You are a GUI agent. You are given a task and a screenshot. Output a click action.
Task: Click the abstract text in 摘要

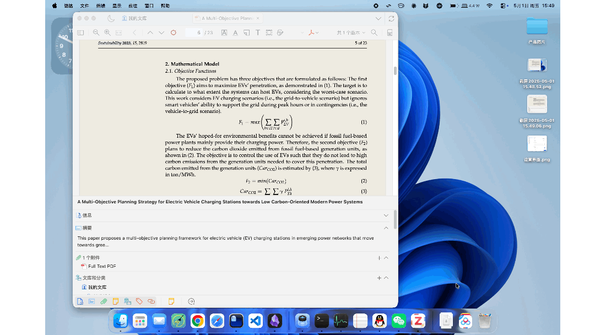[225, 241]
